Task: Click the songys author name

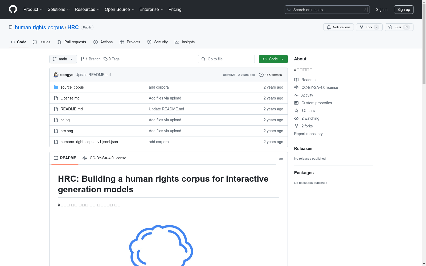Action: coord(67,75)
